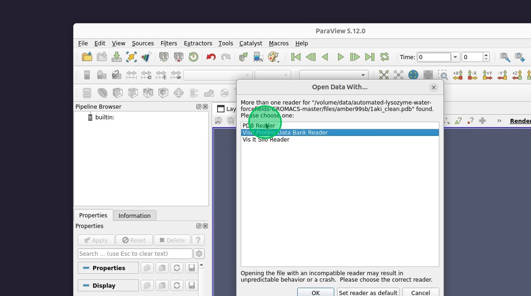Click the Disconnect from server icon
The width and height of the screenshot is (531, 296).
(x=178, y=57)
